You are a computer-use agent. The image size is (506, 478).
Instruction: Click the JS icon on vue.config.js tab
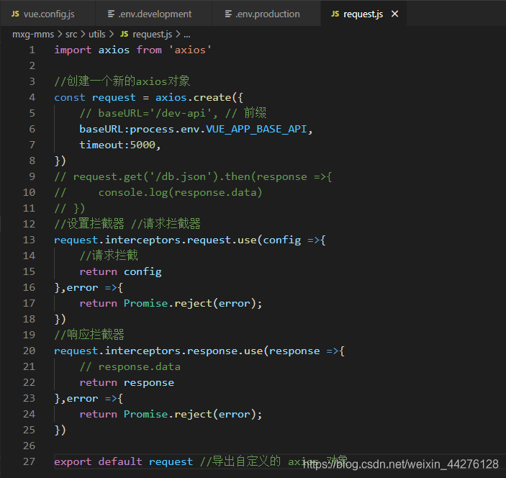[x=15, y=14]
